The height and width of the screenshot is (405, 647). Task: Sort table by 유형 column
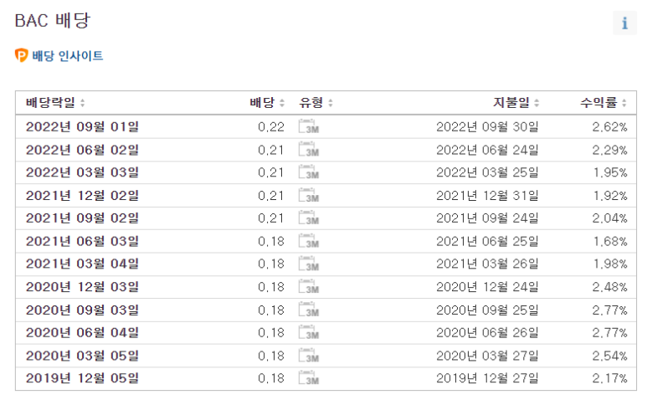[x=316, y=102]
